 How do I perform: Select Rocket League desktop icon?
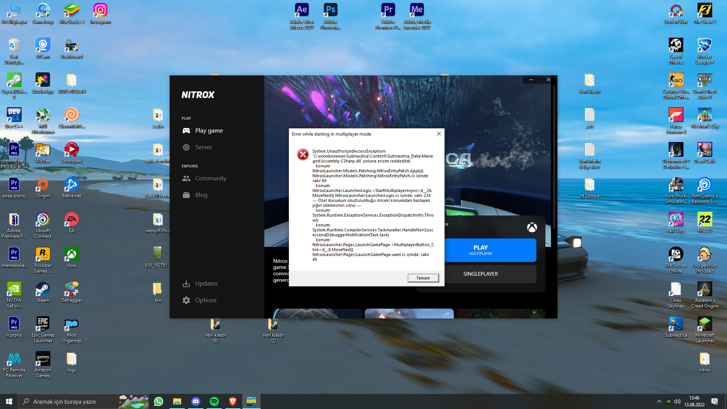click(x=705, y=51)
